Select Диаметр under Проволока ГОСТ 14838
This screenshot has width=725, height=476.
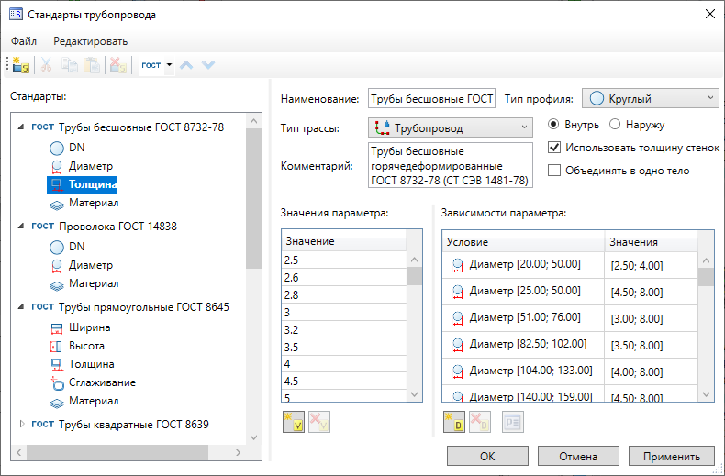click(90, 265)
